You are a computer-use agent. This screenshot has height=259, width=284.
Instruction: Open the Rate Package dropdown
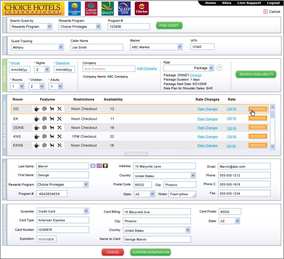(211, 68)
